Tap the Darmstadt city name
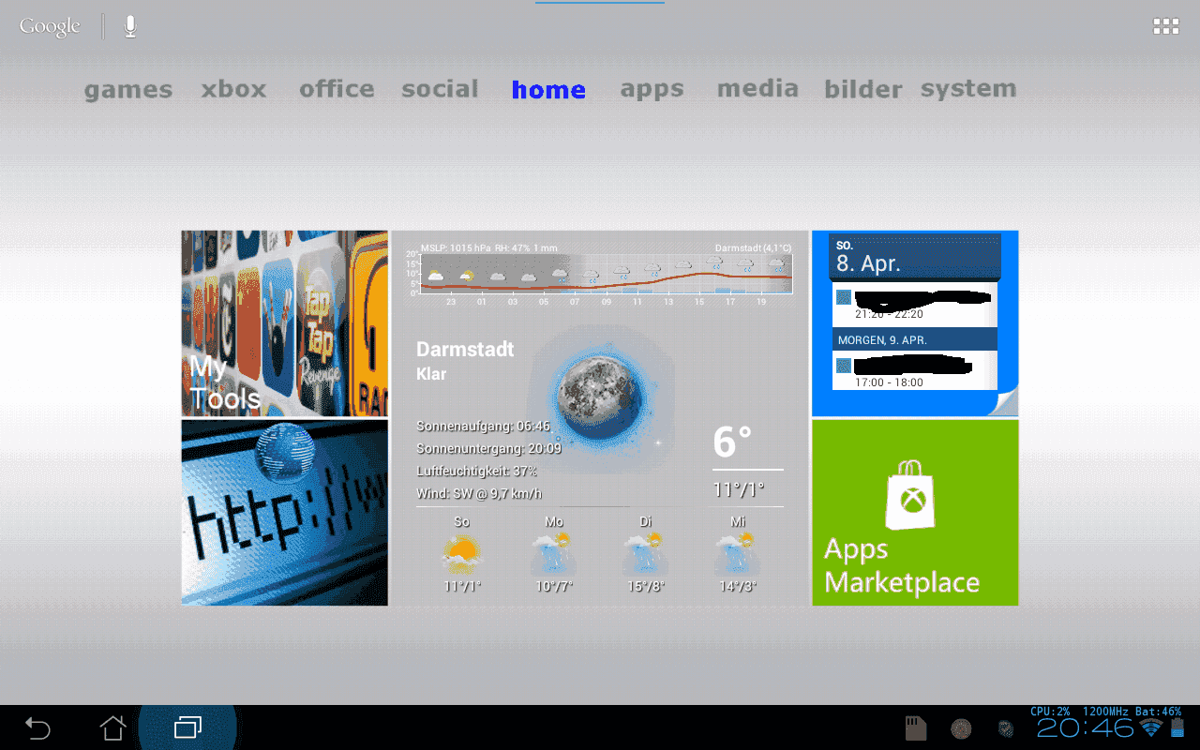This screenshot has height=750, width=1200. [465, 350]
